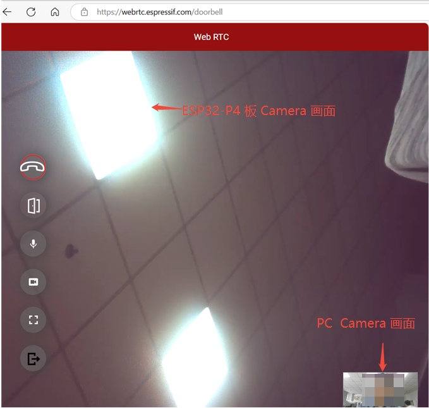
Task: Click the Web RTC header title
Action: click(x=211, y=37)
